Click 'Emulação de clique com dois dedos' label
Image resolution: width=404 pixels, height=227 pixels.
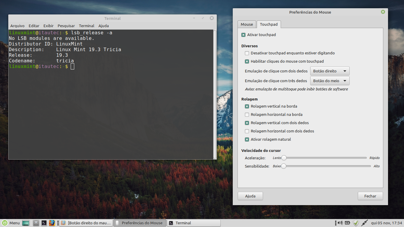(x=276, y=71)
